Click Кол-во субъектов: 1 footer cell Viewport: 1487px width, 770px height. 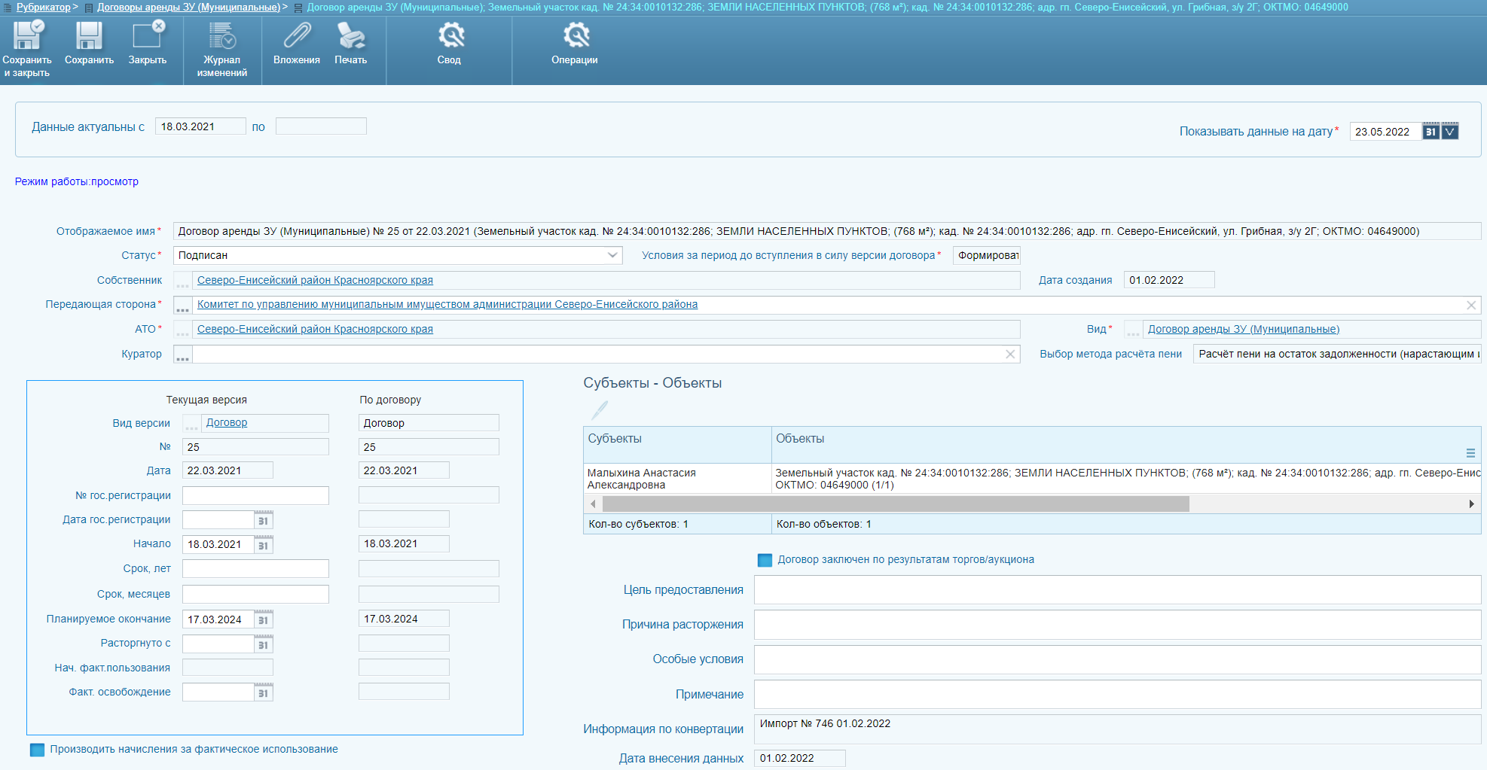[x=677, y=524]
